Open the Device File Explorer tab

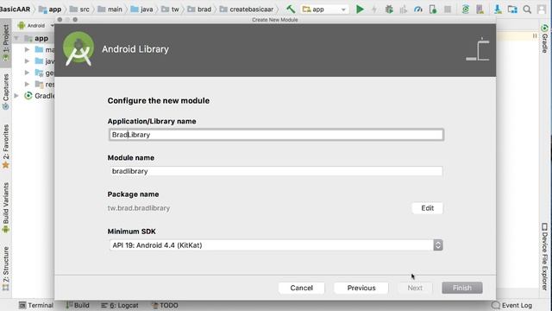click(x=544, y=257)
